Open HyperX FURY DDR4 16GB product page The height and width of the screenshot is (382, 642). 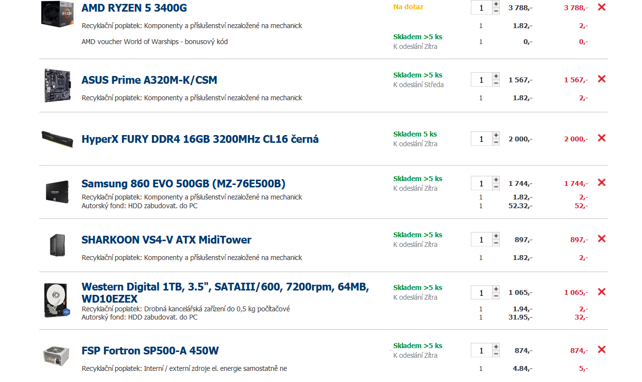point(200,139)
